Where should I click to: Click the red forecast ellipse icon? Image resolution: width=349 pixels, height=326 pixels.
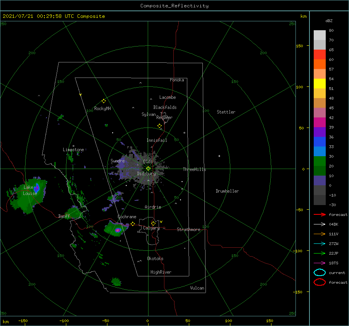pos(320,282)
